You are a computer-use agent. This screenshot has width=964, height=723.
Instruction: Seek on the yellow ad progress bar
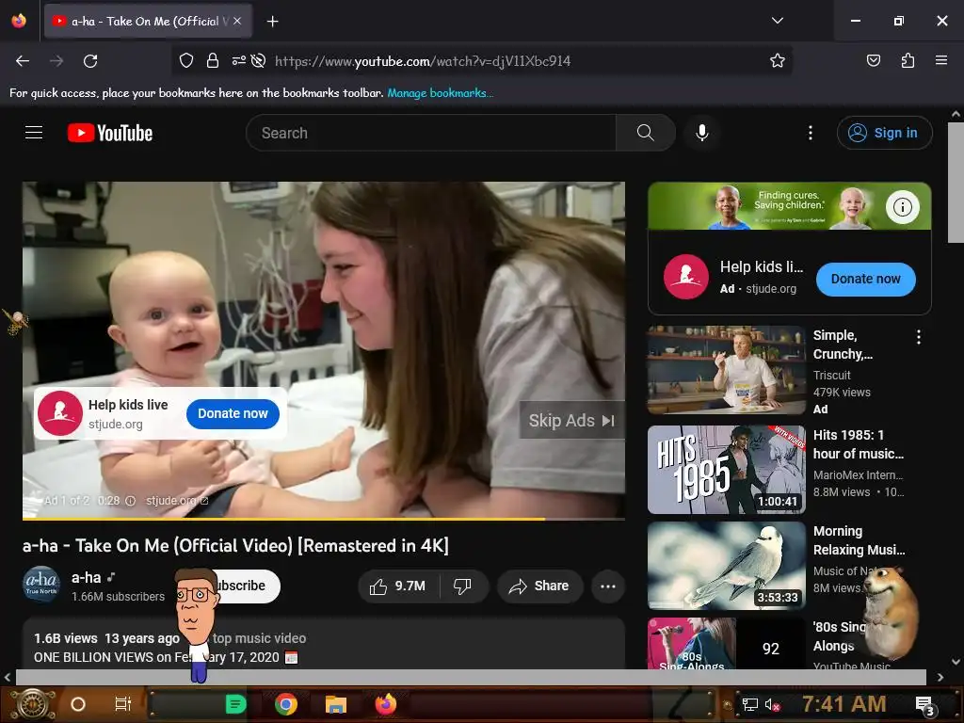(x=324, y=519)
